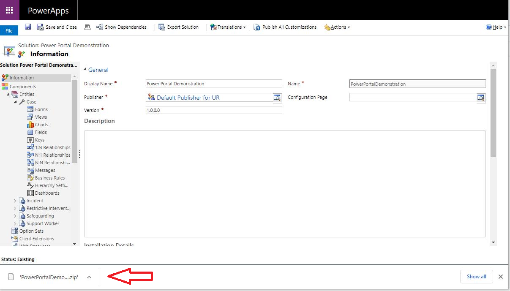Click the Configuration Page lookup icon

481,98
